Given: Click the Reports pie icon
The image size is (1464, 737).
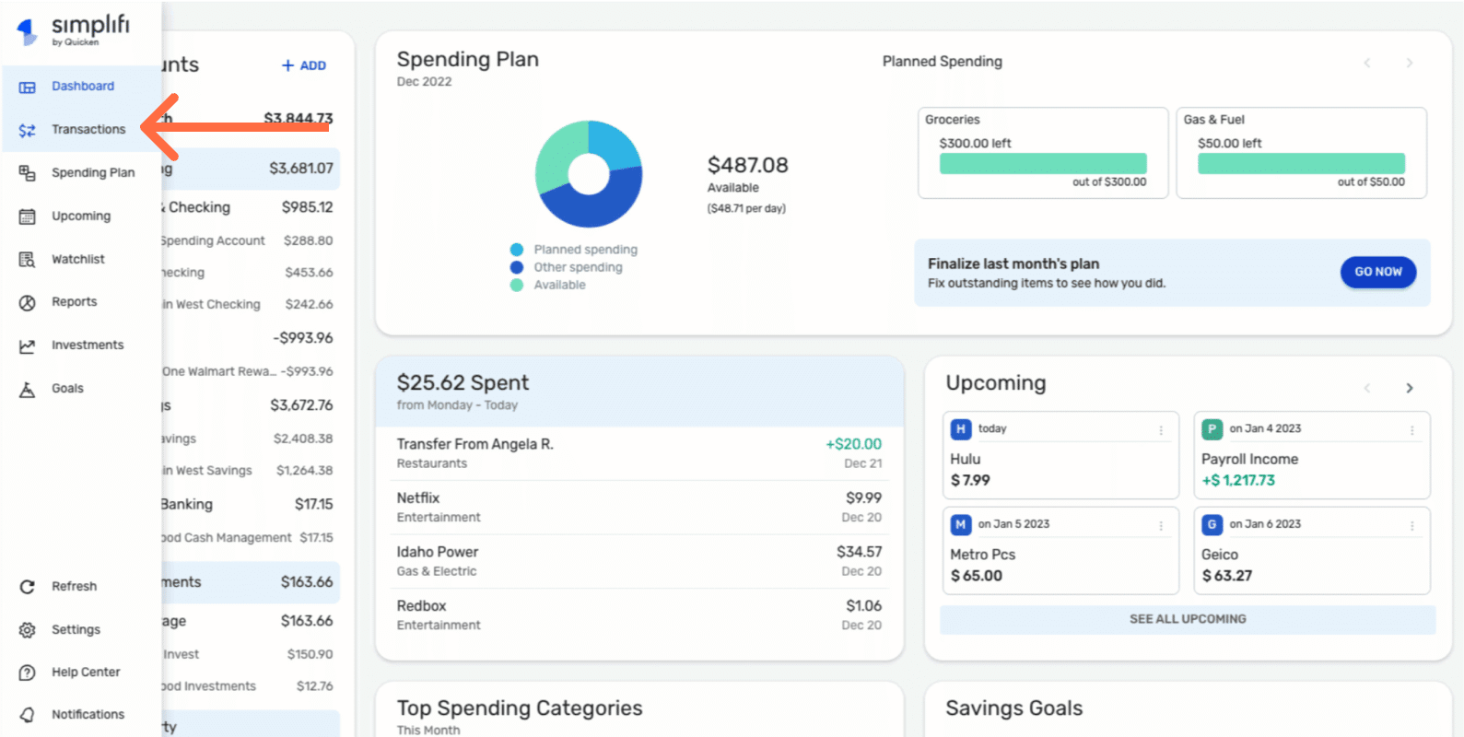Looking at the screenshot, I should [28, 302].
